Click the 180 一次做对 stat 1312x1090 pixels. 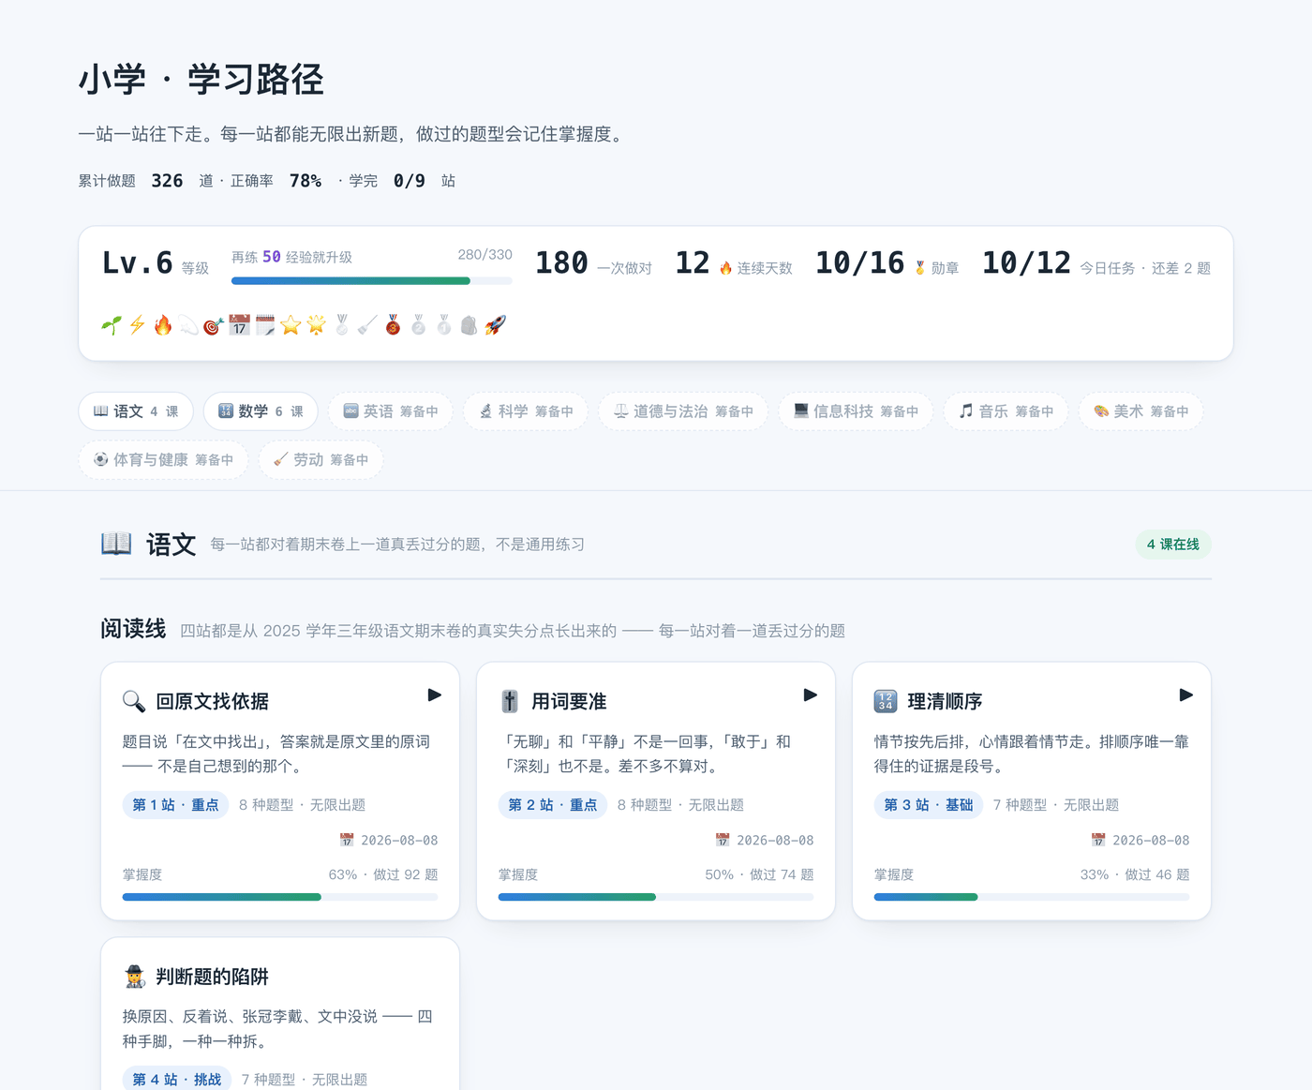[x=593, y=263]
